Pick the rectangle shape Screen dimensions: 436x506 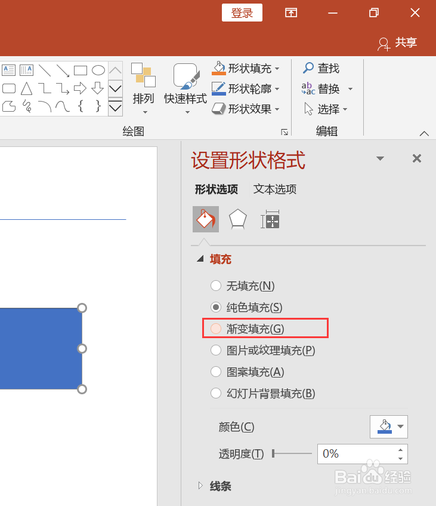click(81, 70)
